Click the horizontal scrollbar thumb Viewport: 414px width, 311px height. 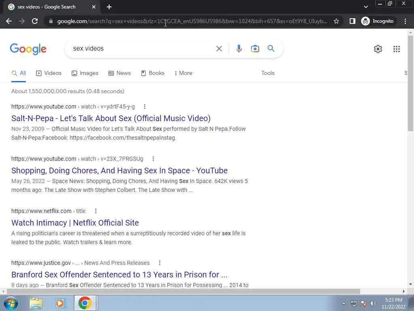[x=183, y=291]
